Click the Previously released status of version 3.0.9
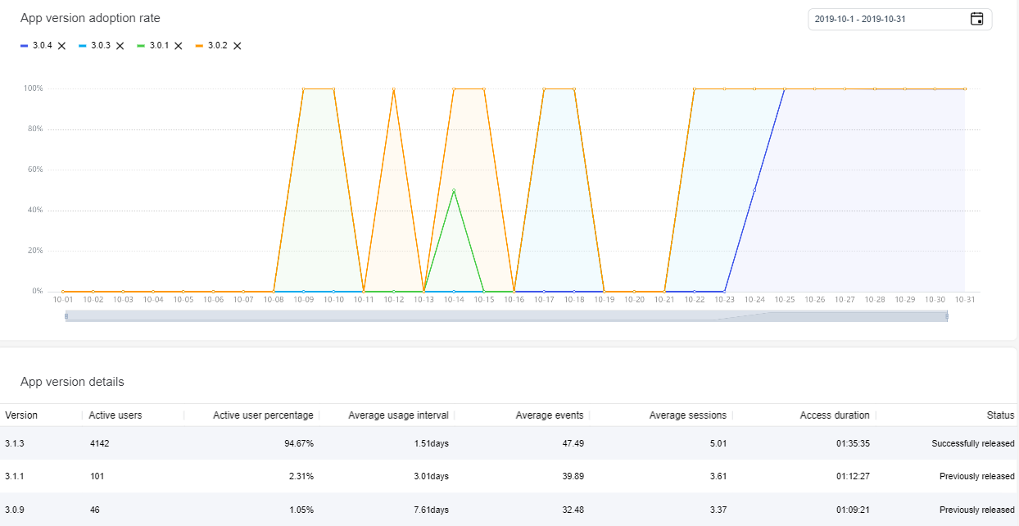Viewport: 1019px width, 526px height. [x=978, y=509]
